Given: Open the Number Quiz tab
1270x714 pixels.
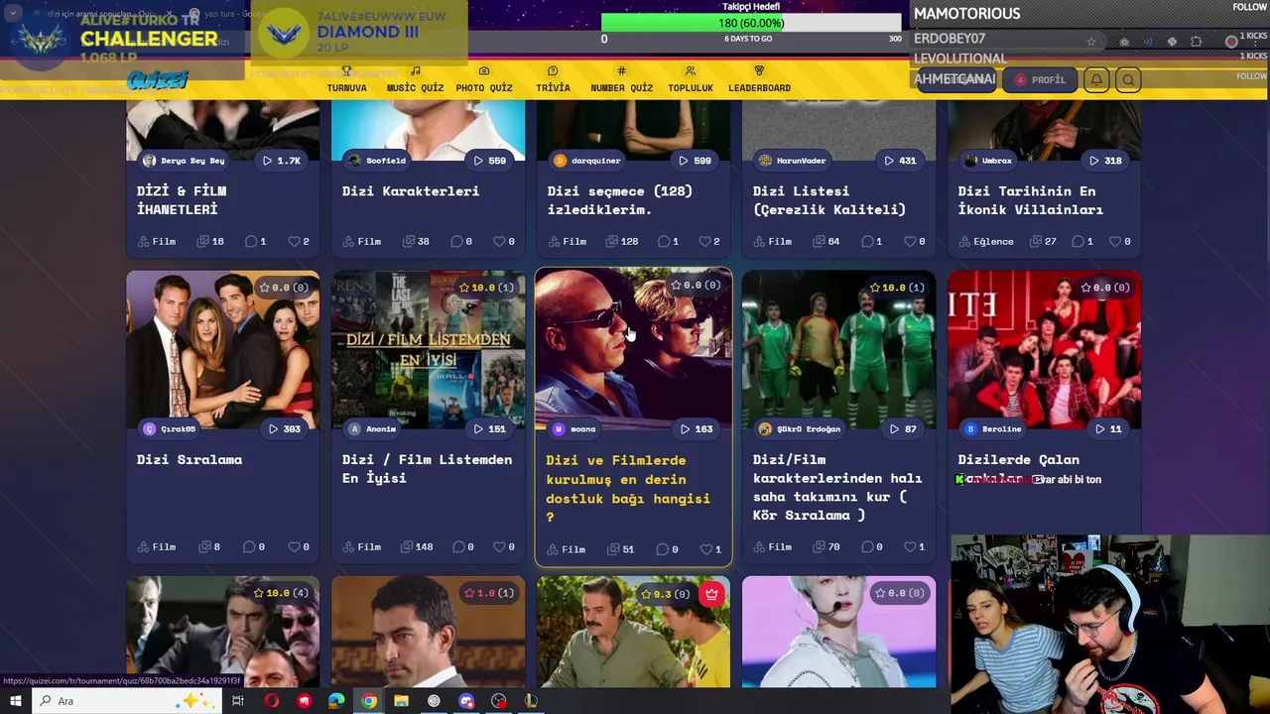Looking at the screenshot, I should pos(621,79).
